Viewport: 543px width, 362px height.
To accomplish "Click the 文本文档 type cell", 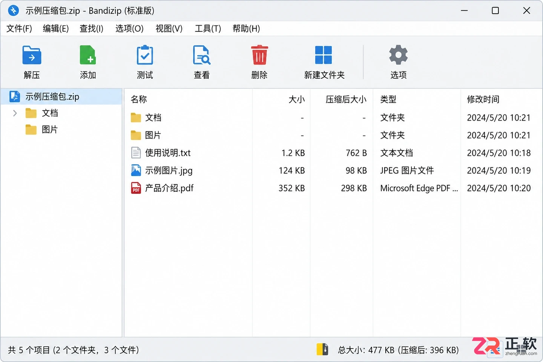I will [397, 153].
